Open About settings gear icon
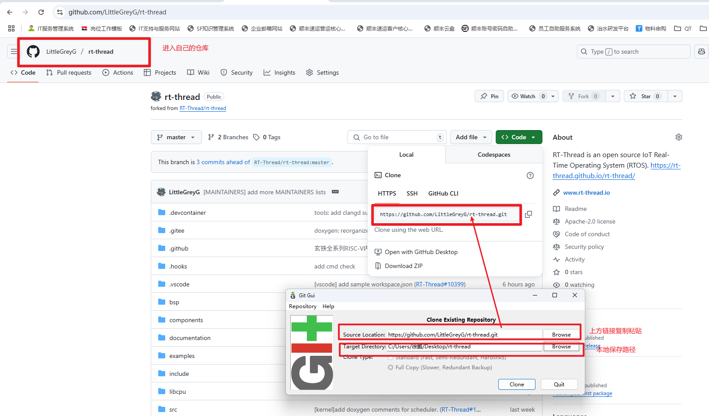 pos(679,137)
